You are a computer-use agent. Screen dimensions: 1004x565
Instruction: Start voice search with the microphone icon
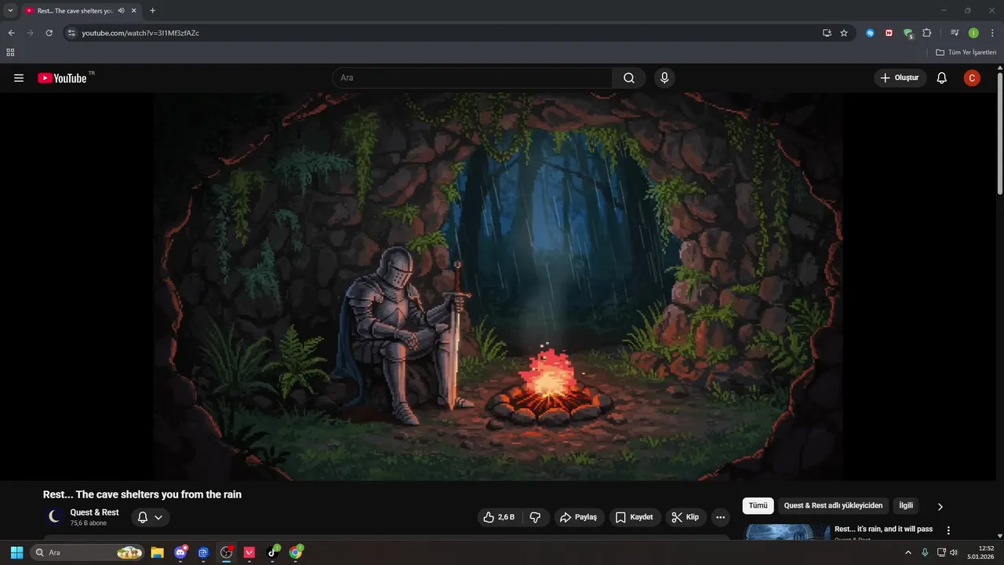[664, 78]
